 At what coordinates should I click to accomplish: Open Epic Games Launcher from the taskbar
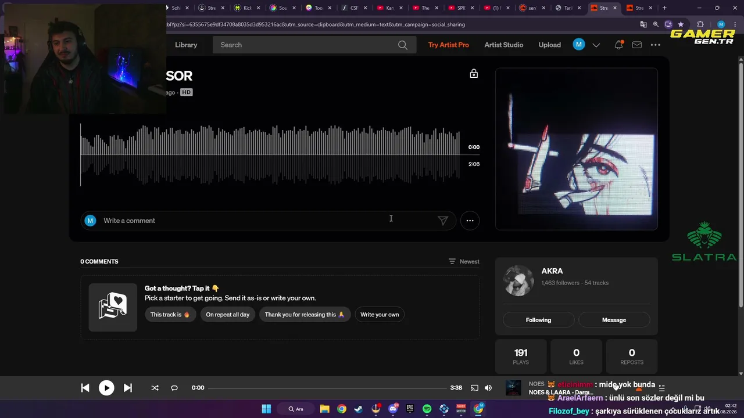tap(410, 409)
